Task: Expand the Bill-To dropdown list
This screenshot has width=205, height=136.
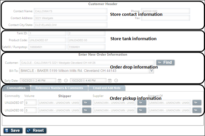Action: (152, 71)
